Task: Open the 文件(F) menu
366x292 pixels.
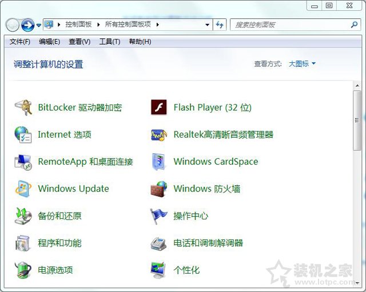Action: tap(20, 42)
